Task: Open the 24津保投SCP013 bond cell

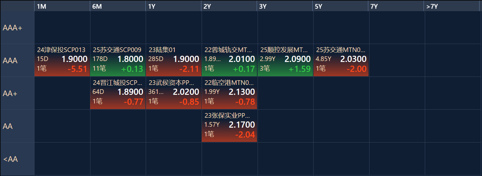Action: click(62, 60)
